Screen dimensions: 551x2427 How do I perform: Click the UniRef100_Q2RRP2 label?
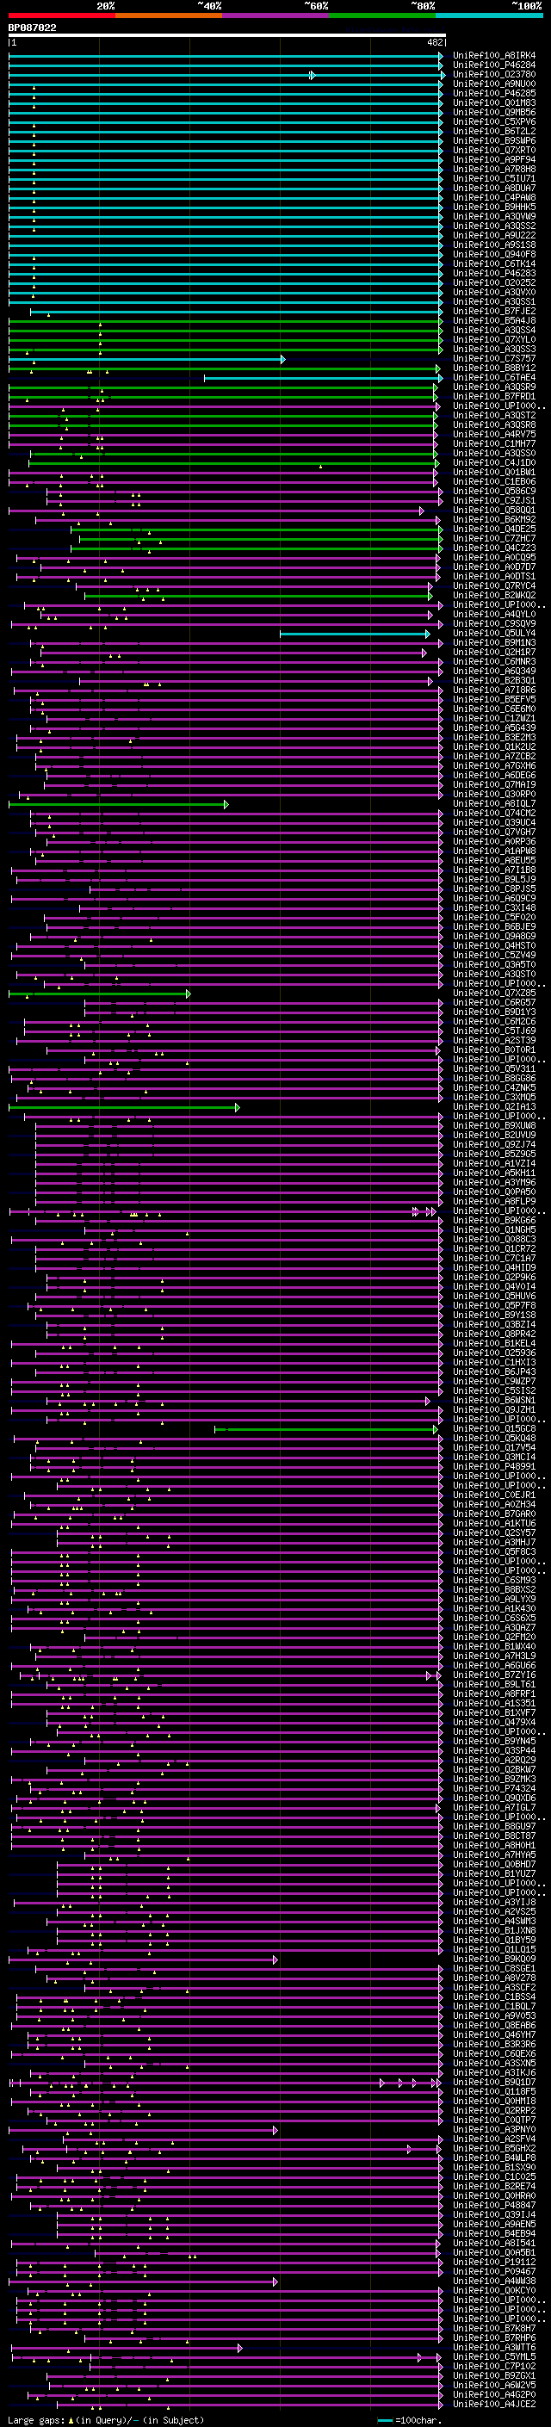point(493,2110)
